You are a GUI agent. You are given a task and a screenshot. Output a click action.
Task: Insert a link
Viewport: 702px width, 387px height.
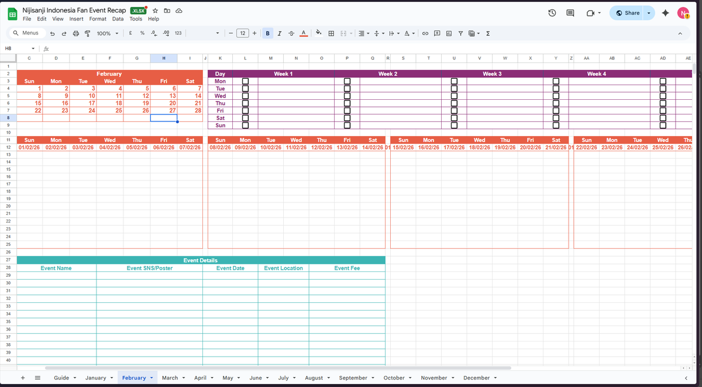425,33
